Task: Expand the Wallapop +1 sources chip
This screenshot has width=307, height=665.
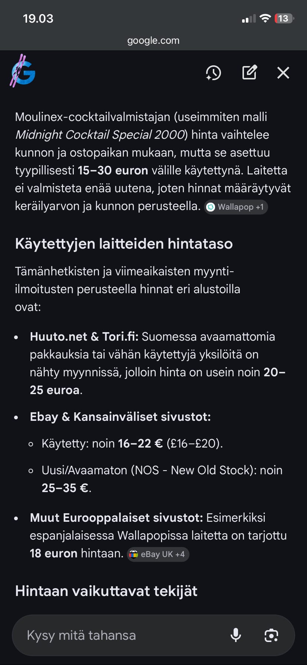Action: coord(236,207)
